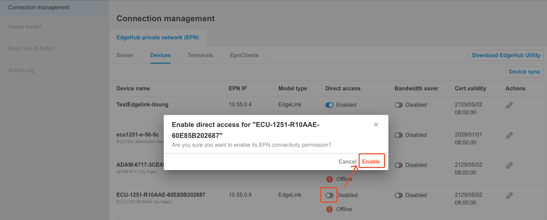The image size is (547, 220).
Task: Close the enable direct access dialog
Action: click(376, 125)
